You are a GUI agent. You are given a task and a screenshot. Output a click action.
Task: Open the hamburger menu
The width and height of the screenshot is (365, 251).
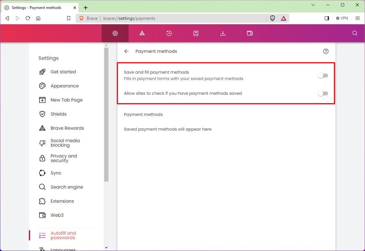tap(358, 18)
